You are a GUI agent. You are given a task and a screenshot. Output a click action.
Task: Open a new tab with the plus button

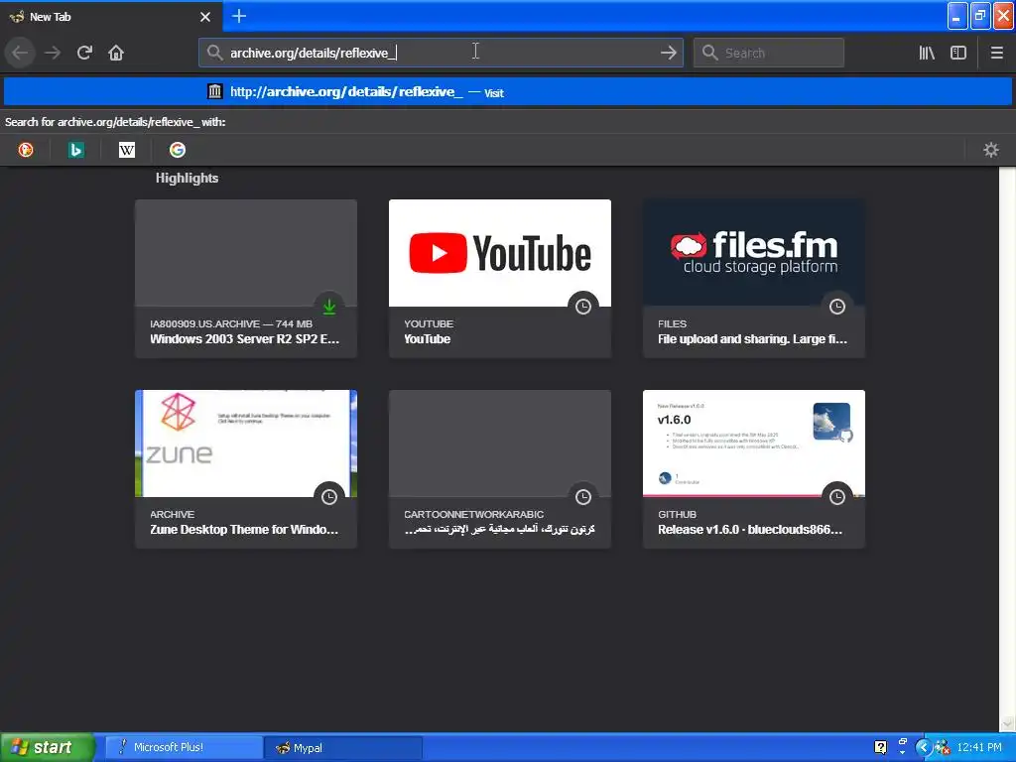coord(238,16)
